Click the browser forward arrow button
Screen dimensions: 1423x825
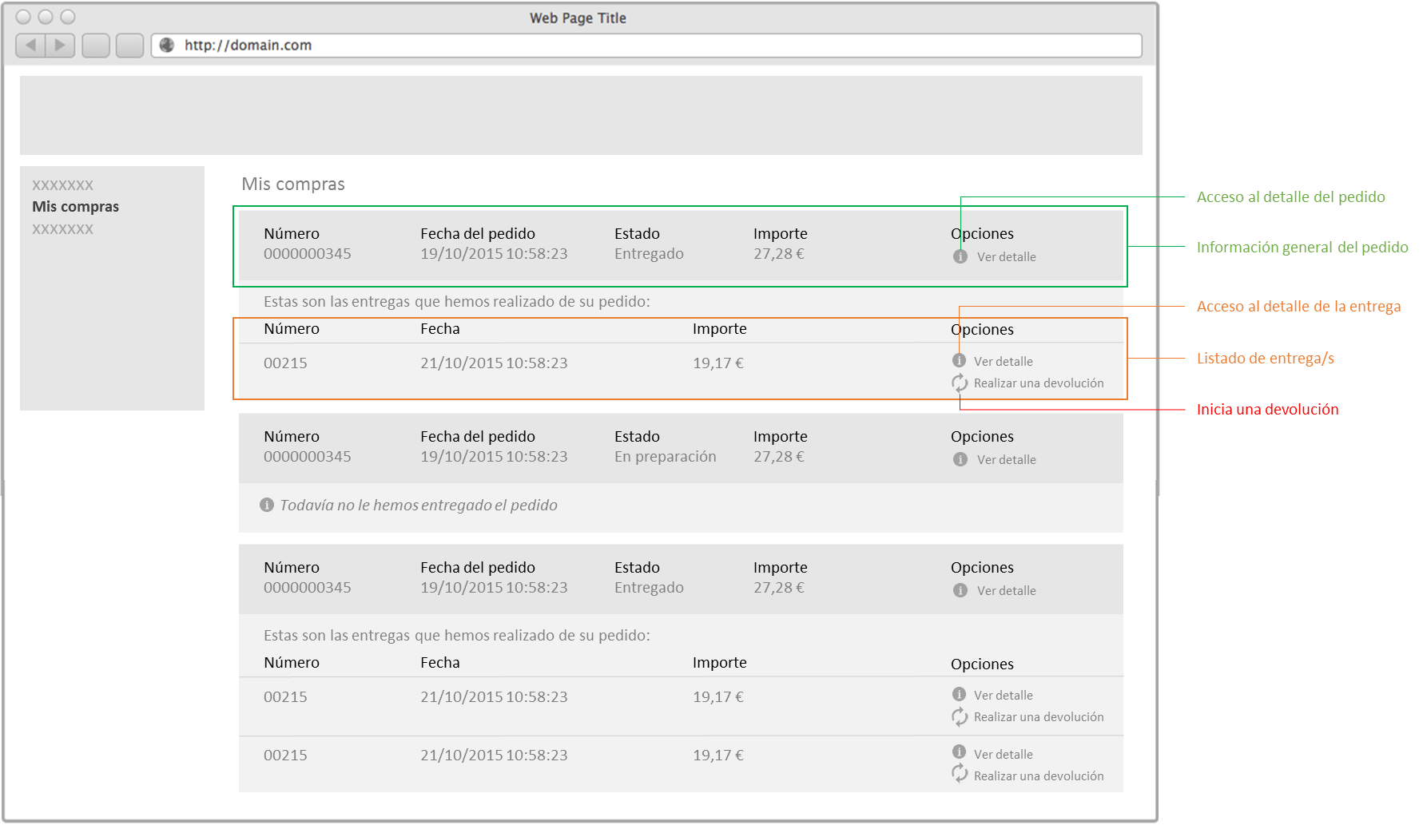pos(60,46)
